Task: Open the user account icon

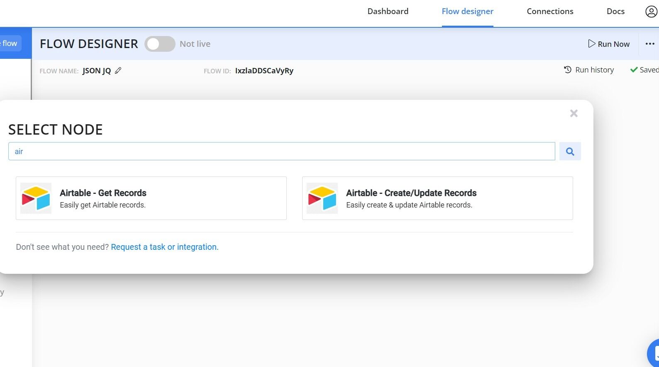Action: (651, 12)
